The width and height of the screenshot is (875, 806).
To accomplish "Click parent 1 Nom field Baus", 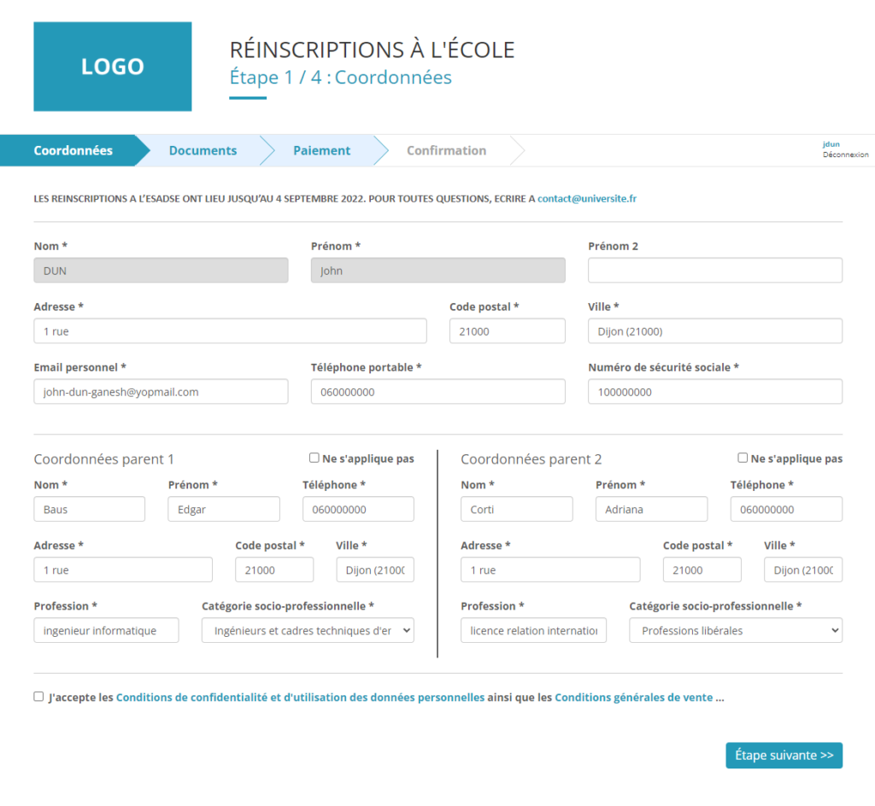I will (89, 509).
